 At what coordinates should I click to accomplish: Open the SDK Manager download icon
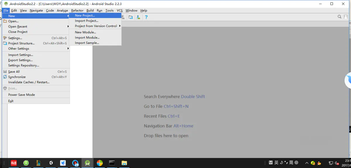(x=138, y=17)
